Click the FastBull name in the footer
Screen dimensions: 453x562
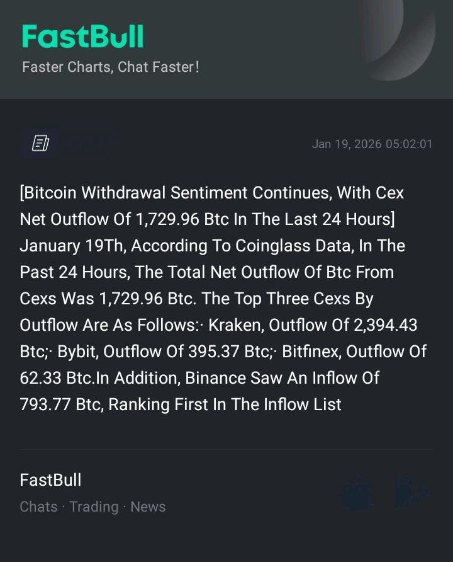pos(50,480)
